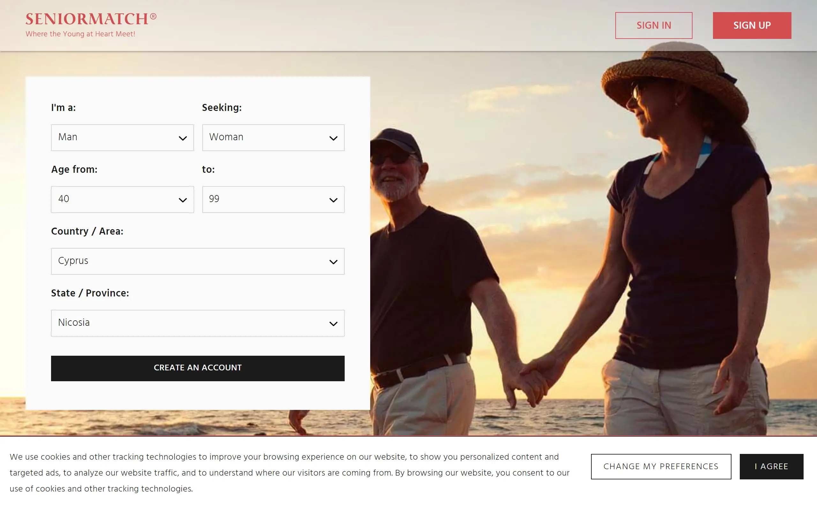Click the chevron arrow in the Nicosia field
817x510 pixels.
(x=333, y=324)
